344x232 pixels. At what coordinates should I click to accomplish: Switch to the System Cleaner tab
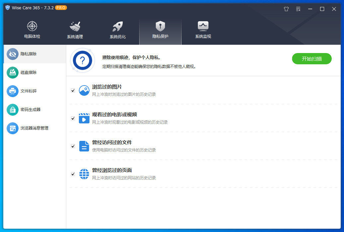[75, 30]
